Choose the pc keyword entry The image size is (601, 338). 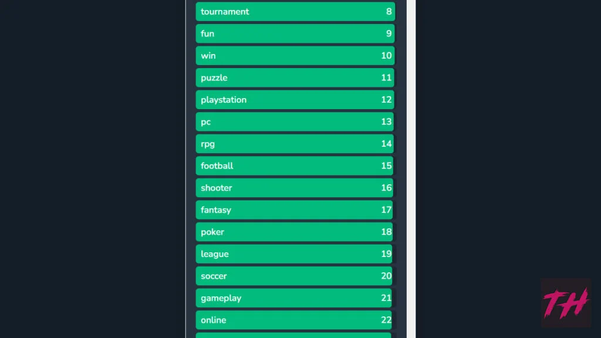click(x=295, y=122)
